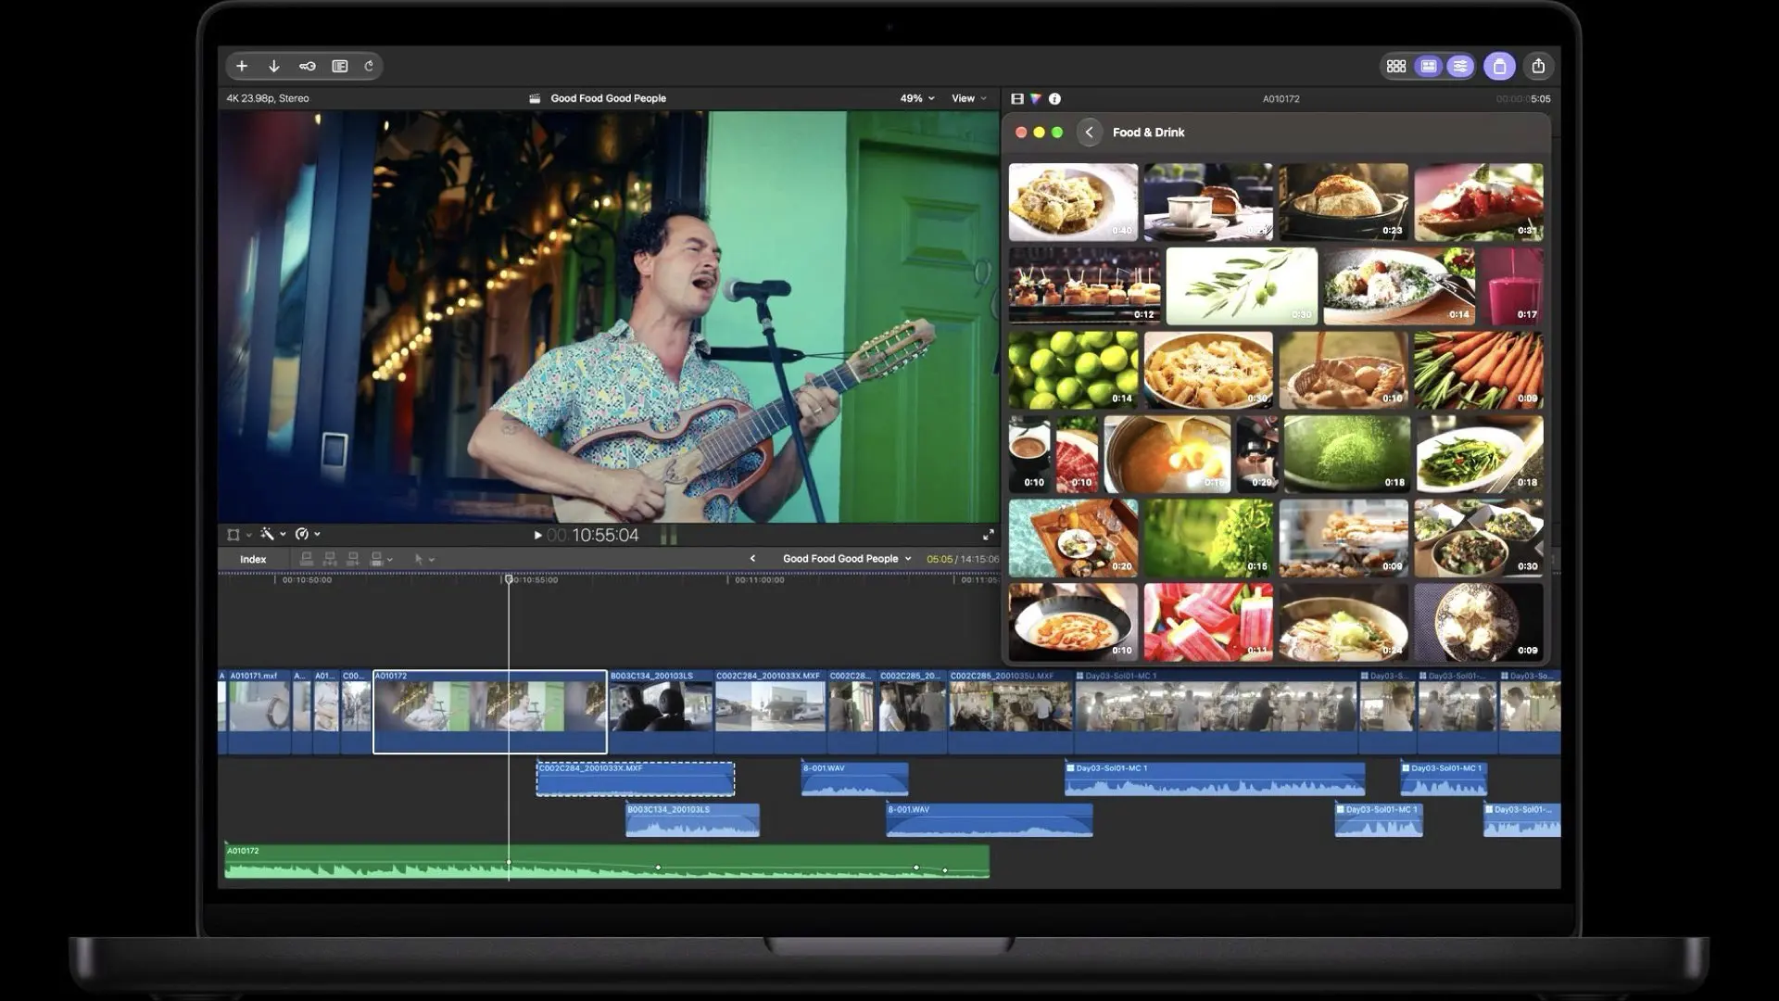Open the timeline Index
The height and width of the screenshot is (1001, 1779).
(x=253, y=559)
